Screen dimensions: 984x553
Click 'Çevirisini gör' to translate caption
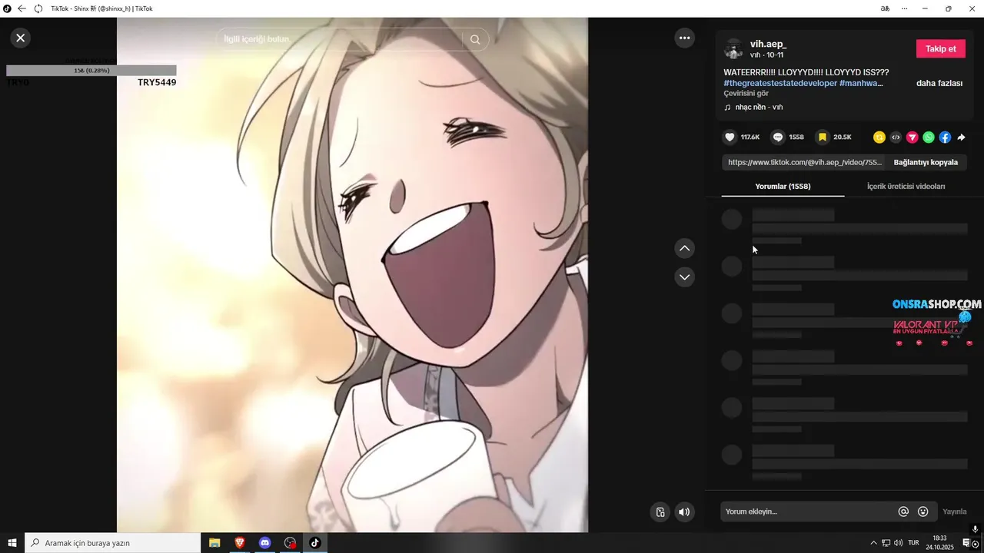click(x=746, y=93)
